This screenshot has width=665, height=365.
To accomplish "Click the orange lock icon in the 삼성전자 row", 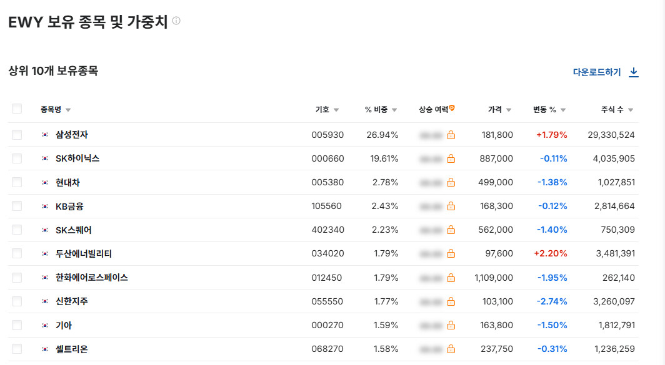I will [451, 135].
